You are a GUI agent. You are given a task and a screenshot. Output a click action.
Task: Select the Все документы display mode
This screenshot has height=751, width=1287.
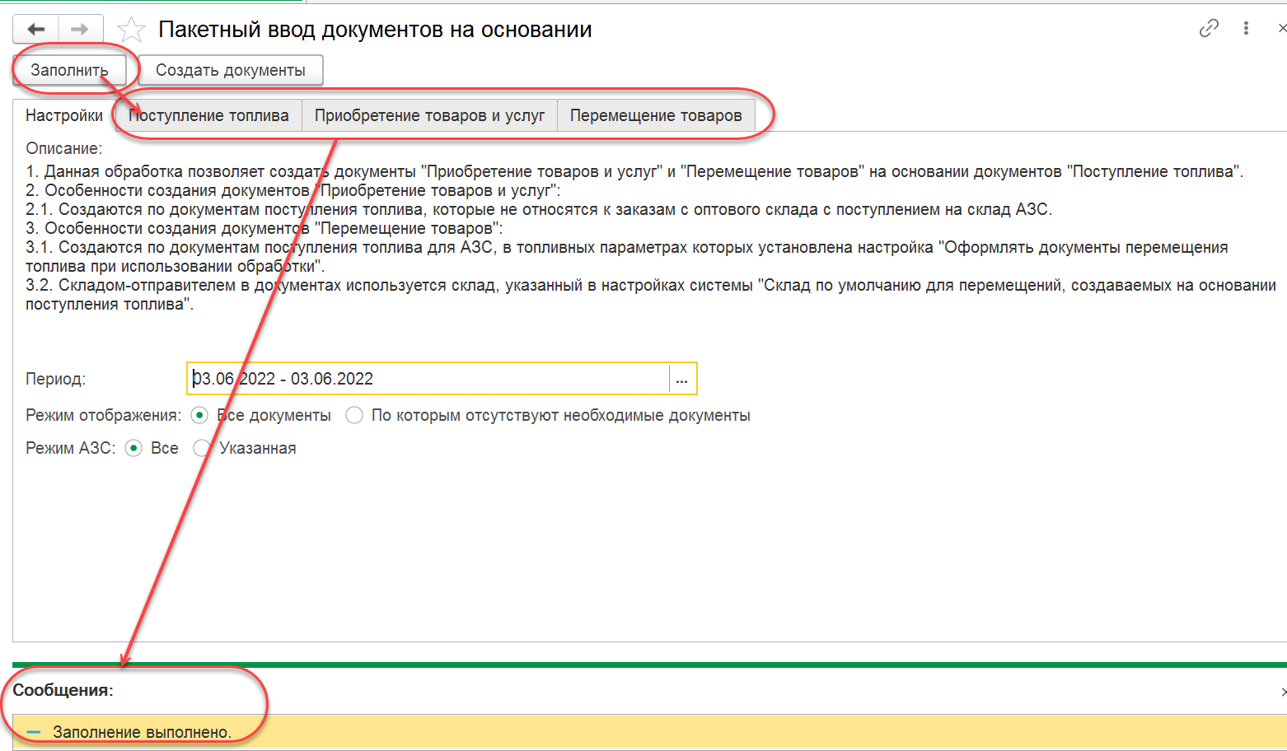199,415
